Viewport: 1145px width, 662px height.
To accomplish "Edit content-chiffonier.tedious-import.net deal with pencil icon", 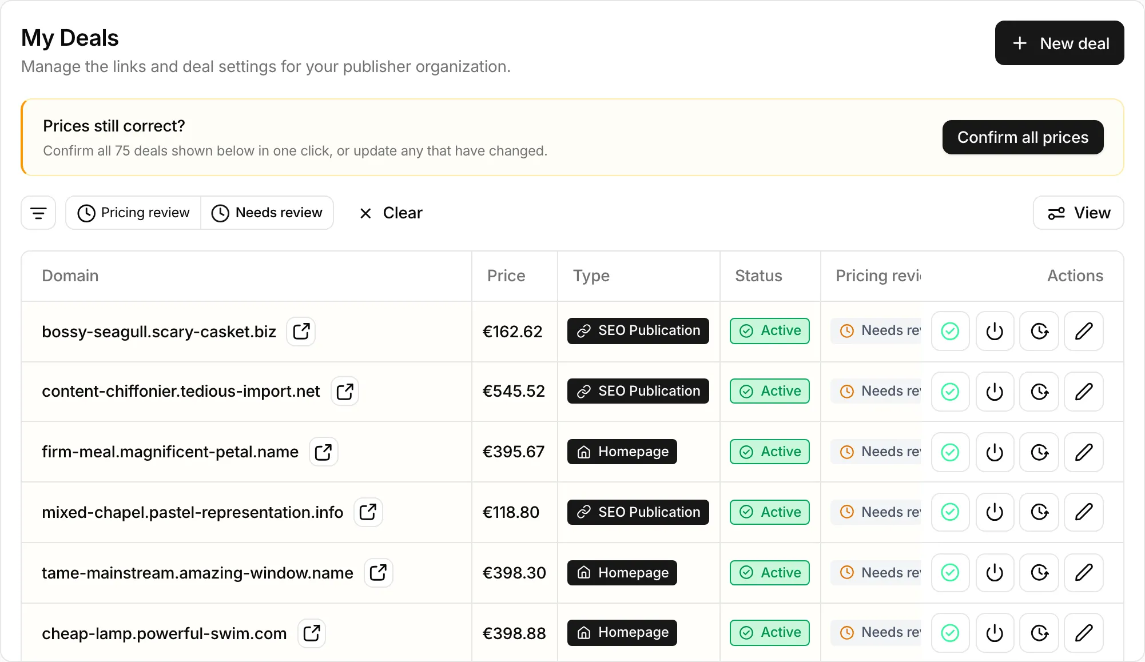I will tap(1084, 392).
